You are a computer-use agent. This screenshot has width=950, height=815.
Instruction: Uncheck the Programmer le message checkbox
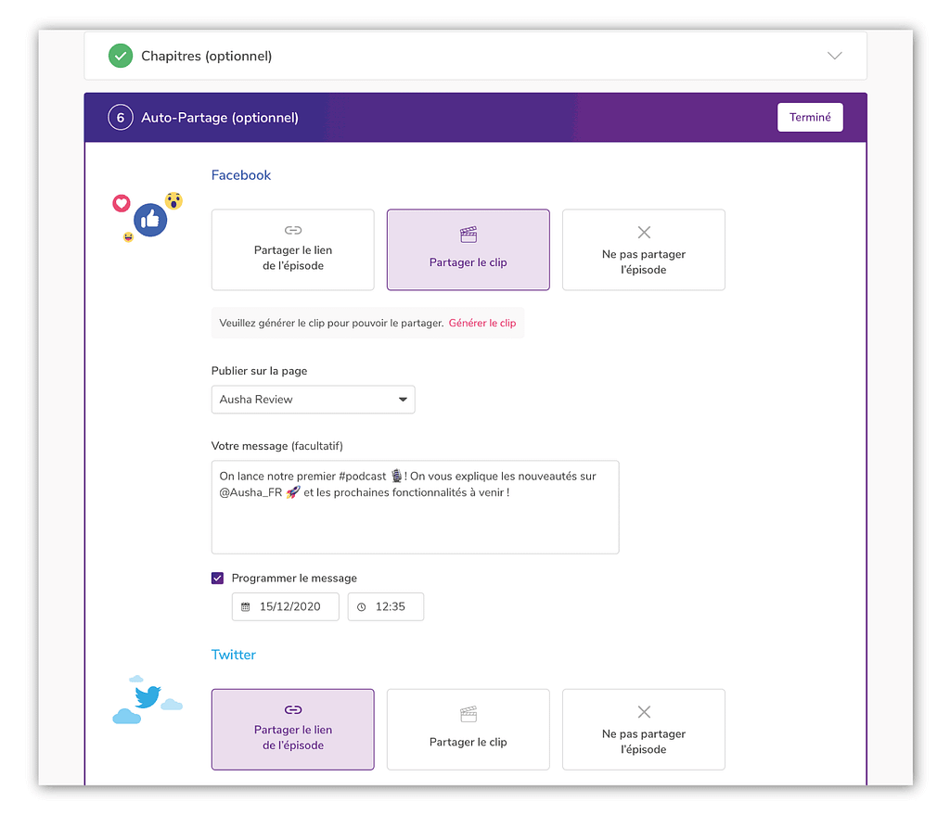[218, 579]
